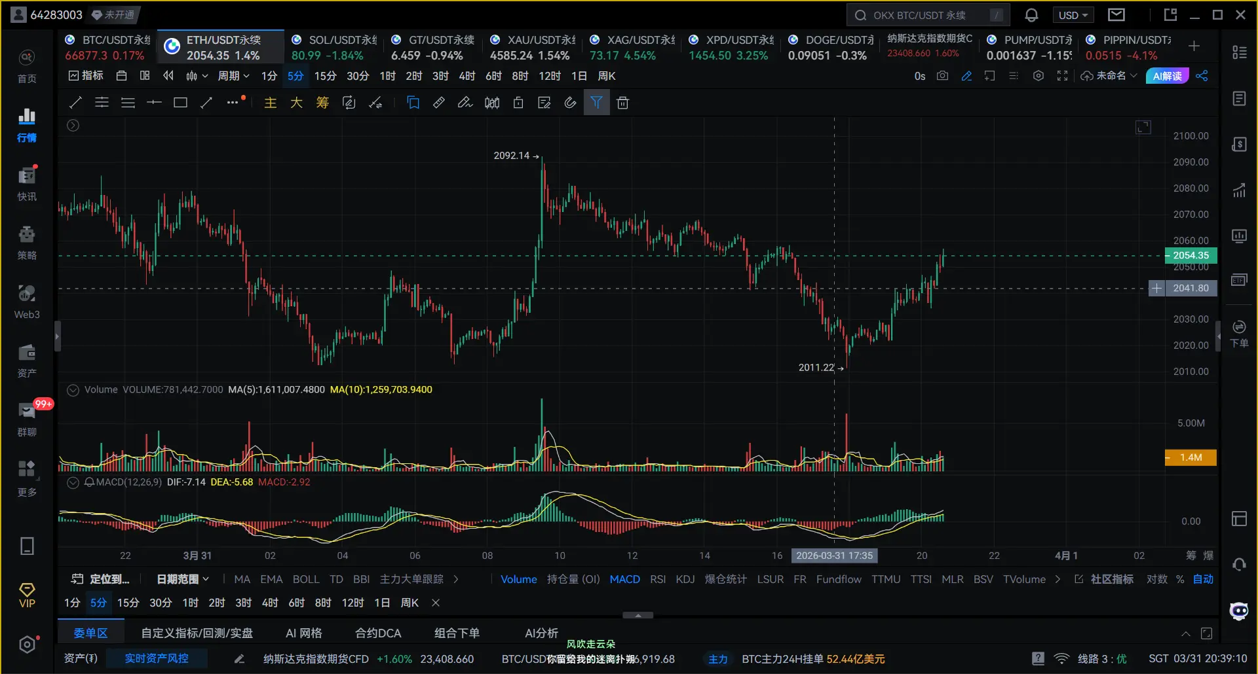Viewport: 1258px width, 674px height.
Task: Click the share icon beside AI解读
Action: tap(1202, 76)
